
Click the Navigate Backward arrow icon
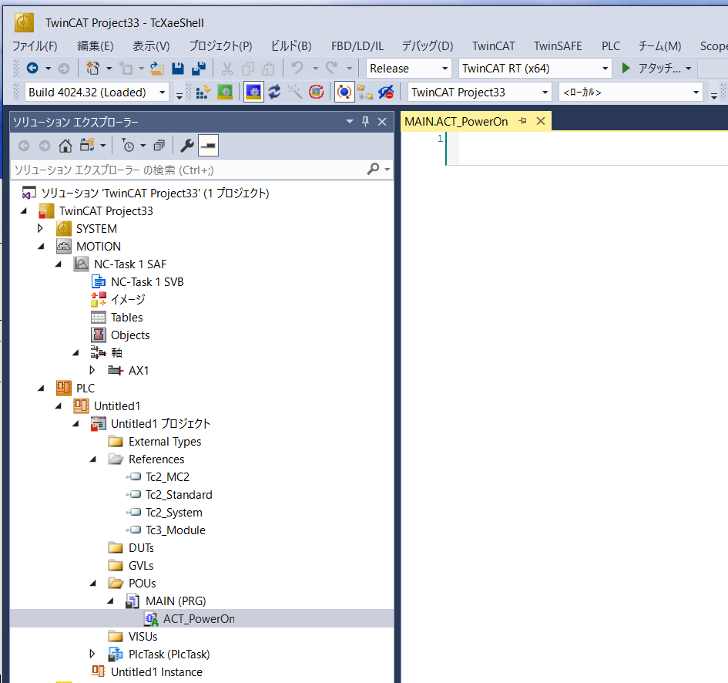[32, 69]
